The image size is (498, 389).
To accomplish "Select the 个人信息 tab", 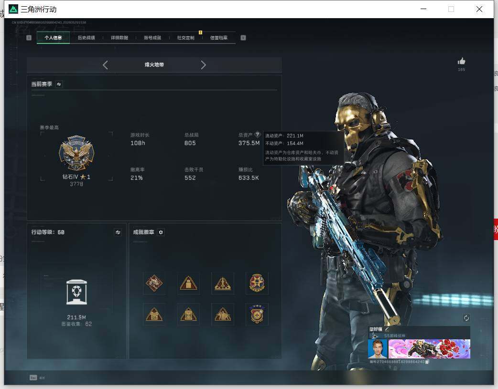I will [x=53, y=38].
